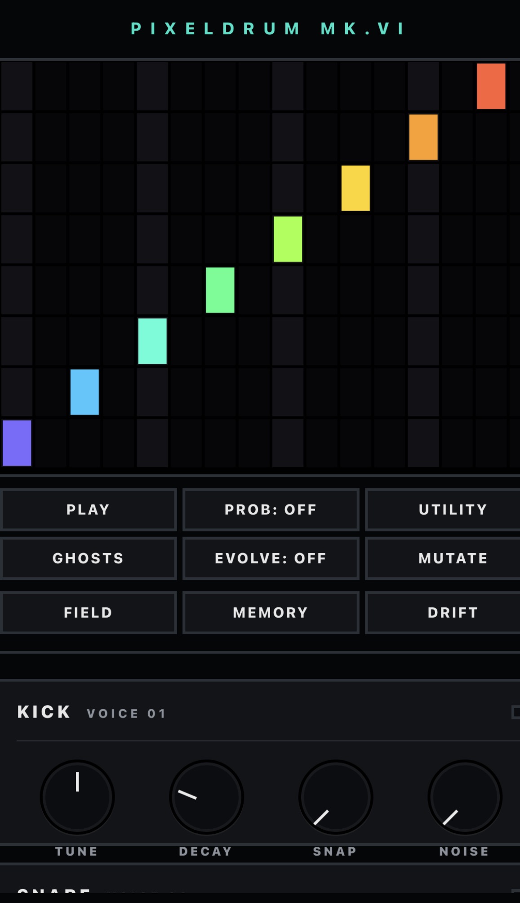Click the kick DECAY knob

click(x=206, y=797)
